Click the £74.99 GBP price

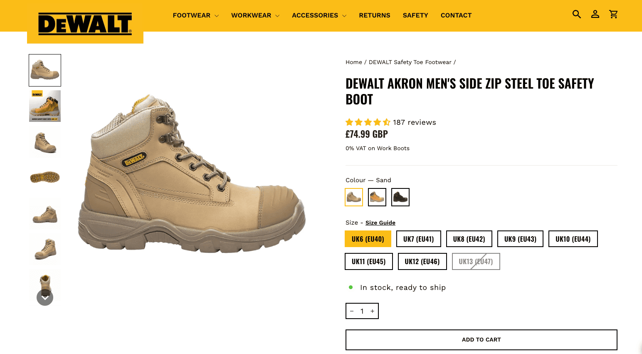click(367, 134)
